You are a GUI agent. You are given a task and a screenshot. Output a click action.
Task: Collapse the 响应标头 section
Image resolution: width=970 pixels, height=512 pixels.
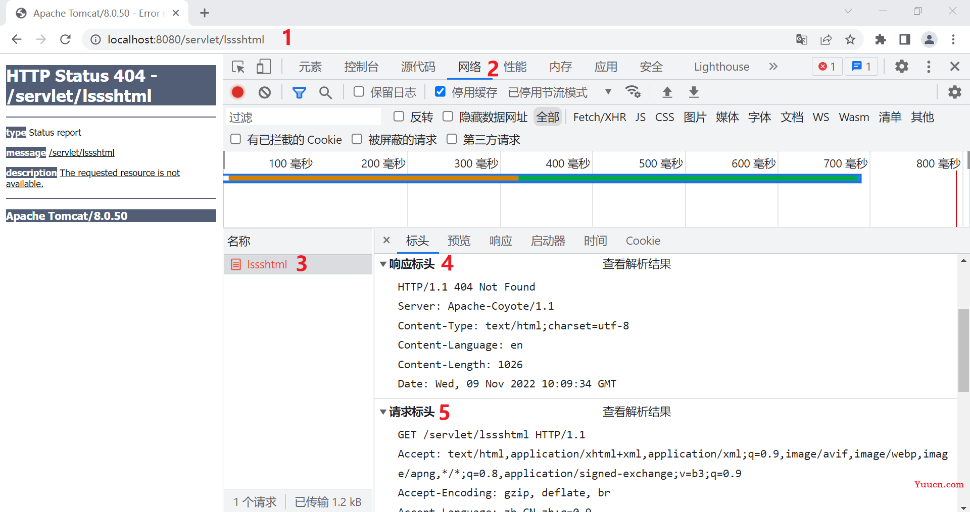(x=383, y=264)
